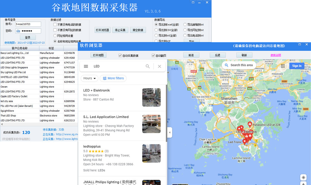
Task: Toggle 不要没有网址的数据 checkbox
Action: point(55,30)
